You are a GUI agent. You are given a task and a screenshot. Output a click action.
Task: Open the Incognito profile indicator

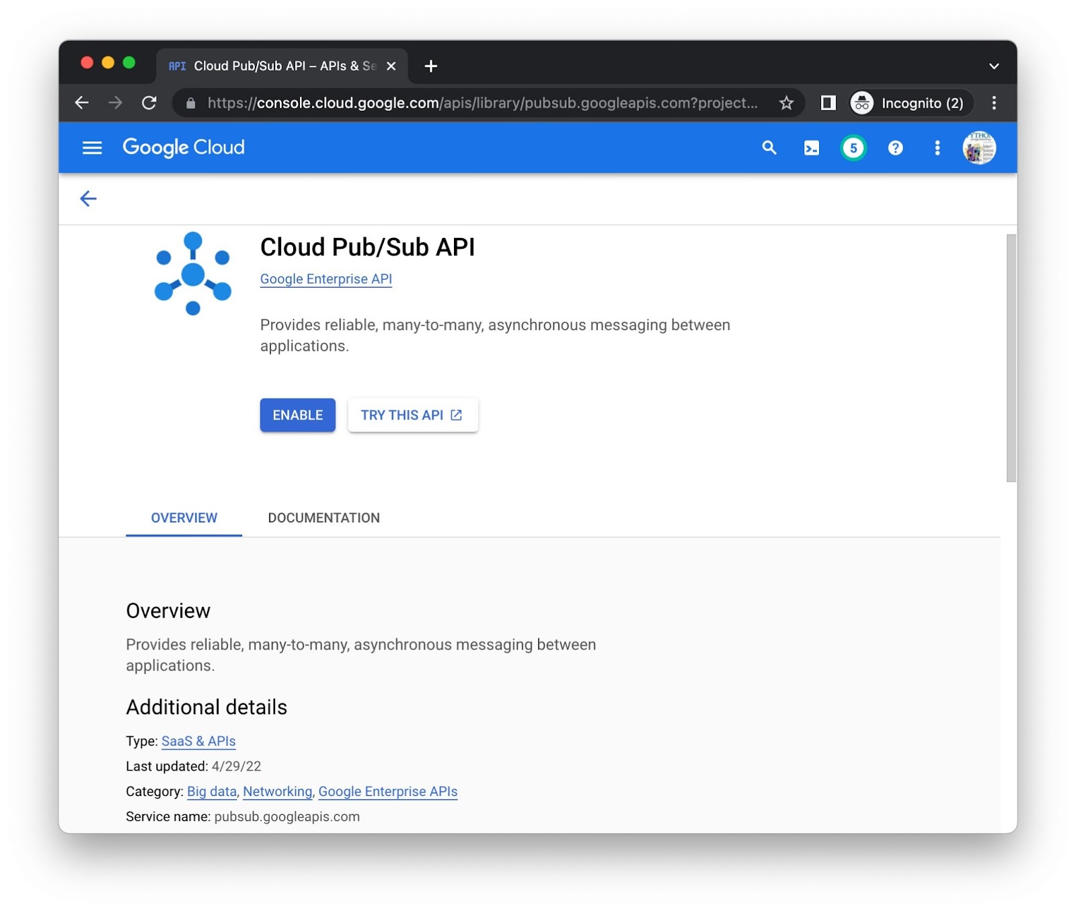pos(910,103)
